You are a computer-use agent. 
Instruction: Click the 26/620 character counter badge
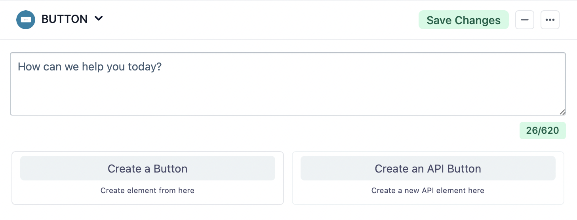tap(542, 131)
